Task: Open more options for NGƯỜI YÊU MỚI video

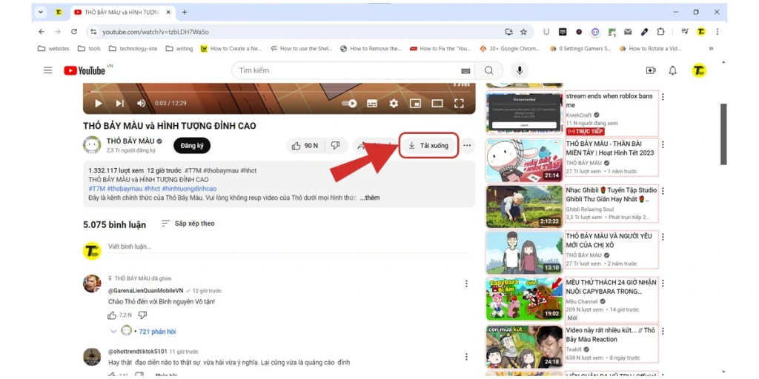Action: 663,237
